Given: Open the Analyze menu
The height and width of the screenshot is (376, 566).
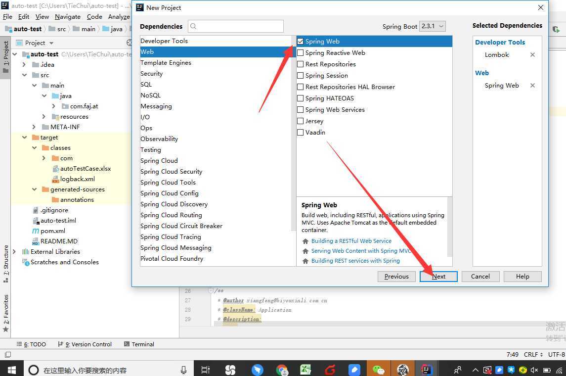Looking at the screenshot, I should [119, 17].
